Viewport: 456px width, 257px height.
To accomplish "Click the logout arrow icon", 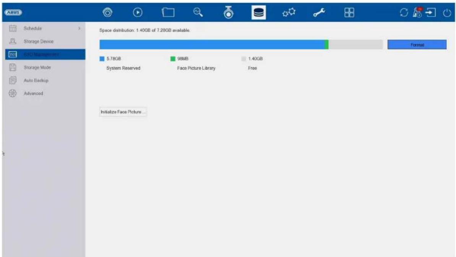I will pos(431,13).
